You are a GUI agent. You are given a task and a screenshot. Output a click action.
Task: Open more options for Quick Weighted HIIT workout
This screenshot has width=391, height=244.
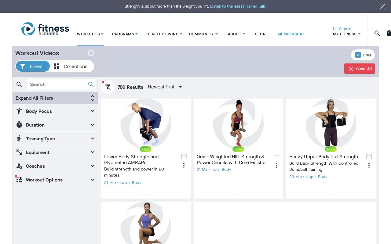tap(276, 165)
